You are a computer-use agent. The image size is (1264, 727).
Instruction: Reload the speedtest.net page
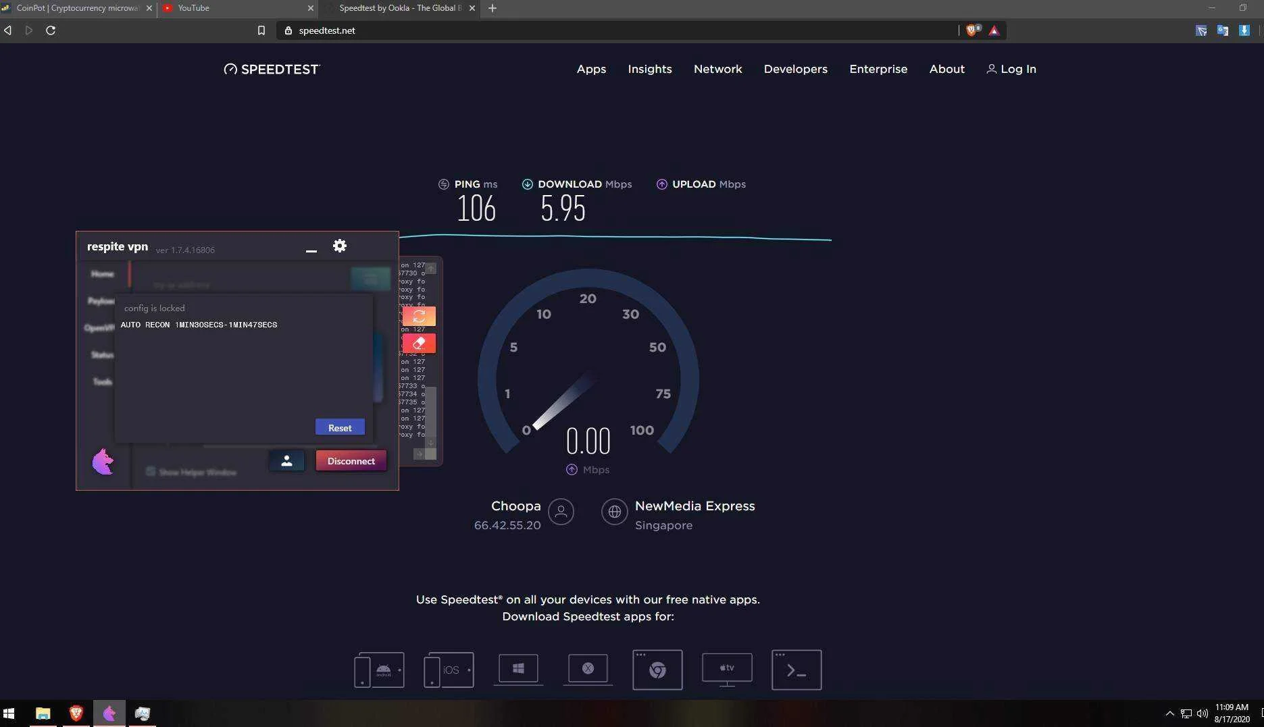[x=51, y=30]
